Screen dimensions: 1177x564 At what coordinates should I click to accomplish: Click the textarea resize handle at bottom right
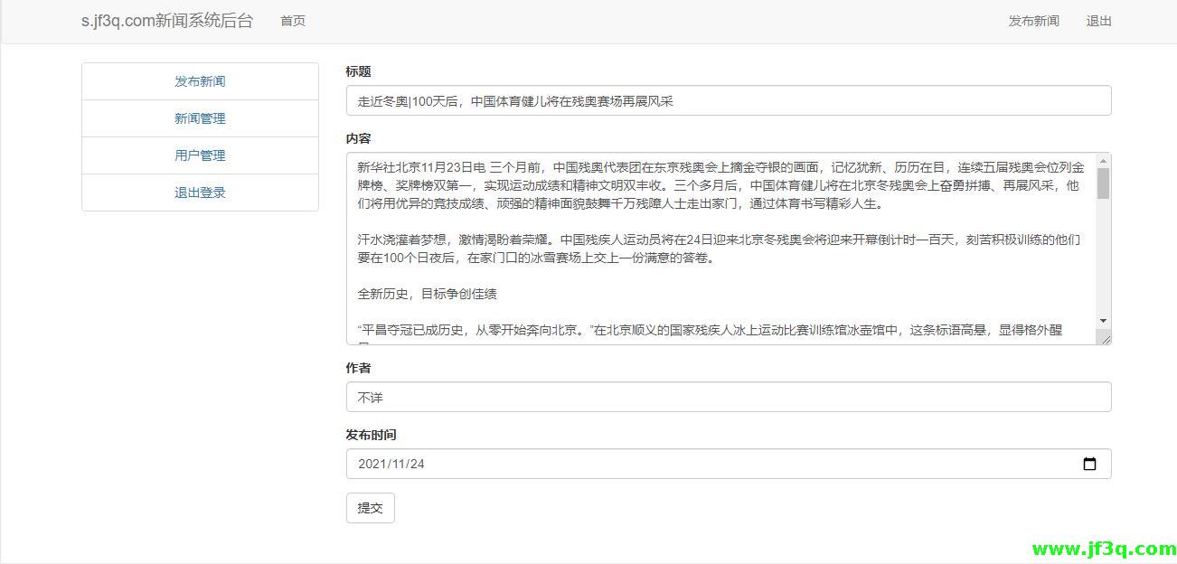[x=1108, y=339]
